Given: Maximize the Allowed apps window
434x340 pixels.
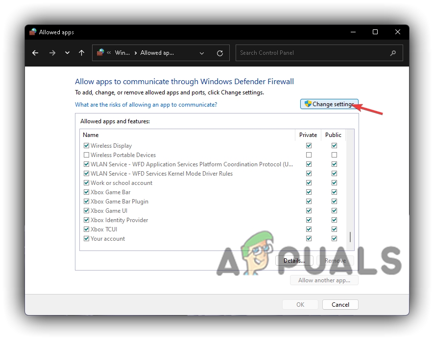Looking at the screenshot, I should 375,32.
